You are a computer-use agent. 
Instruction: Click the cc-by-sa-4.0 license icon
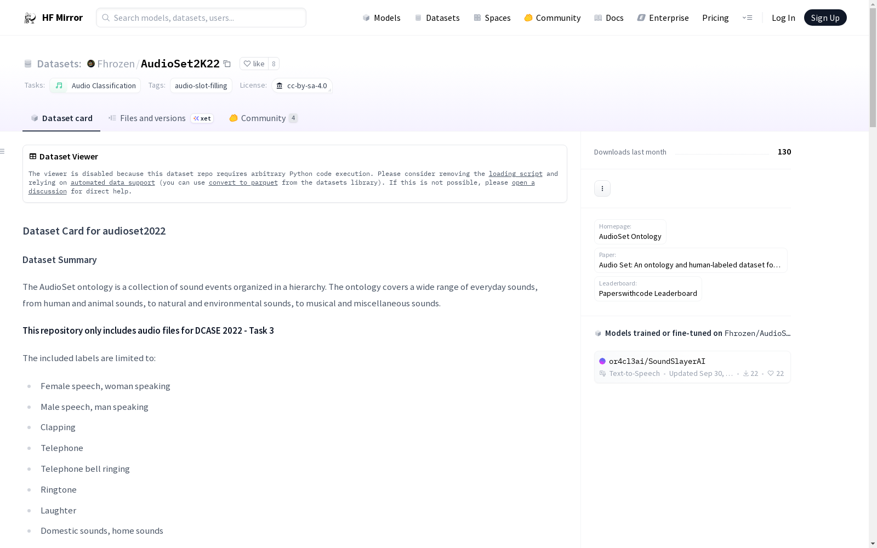click(280, 85)
